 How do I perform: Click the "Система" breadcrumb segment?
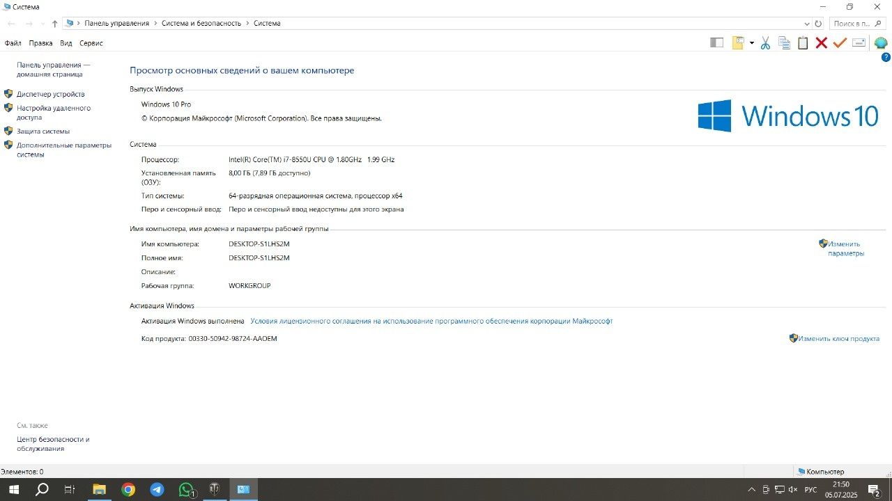tap(267, 23)
